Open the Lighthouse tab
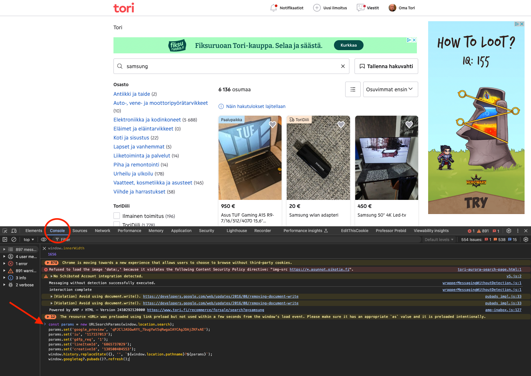The image size is (531, 376). tap(237, 231)
